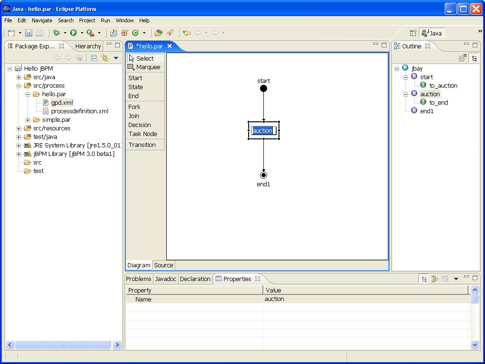The image size is (485, 364).
Task: Open the New wizard dropdown arrow
Action: pos(20,33)
